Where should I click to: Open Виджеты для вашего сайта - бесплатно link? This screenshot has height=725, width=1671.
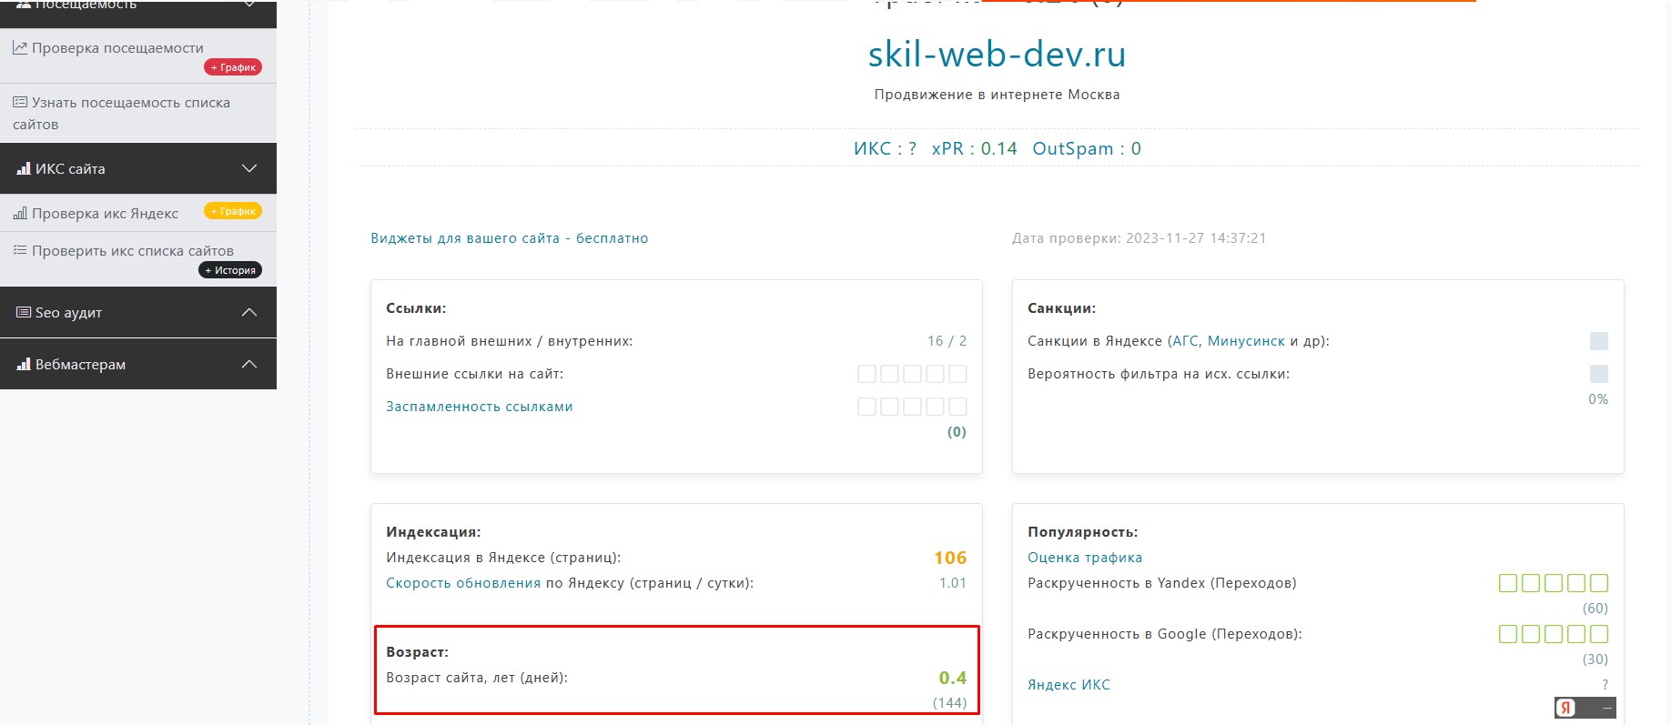coord(510,238)
